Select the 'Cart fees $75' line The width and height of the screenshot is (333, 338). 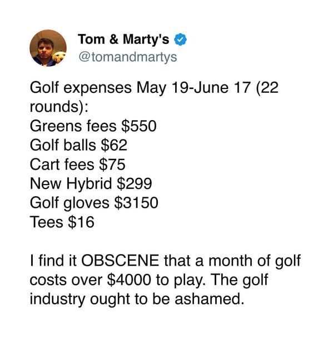[x=78, y=165]
